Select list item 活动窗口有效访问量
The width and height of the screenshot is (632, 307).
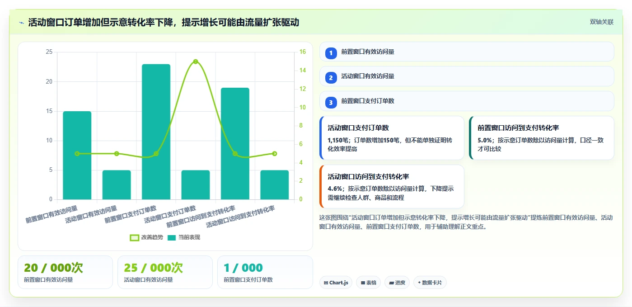click(x=467, y=76)
